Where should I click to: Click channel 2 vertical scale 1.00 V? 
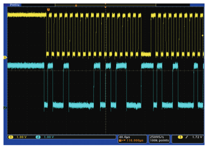click(49, 137)
